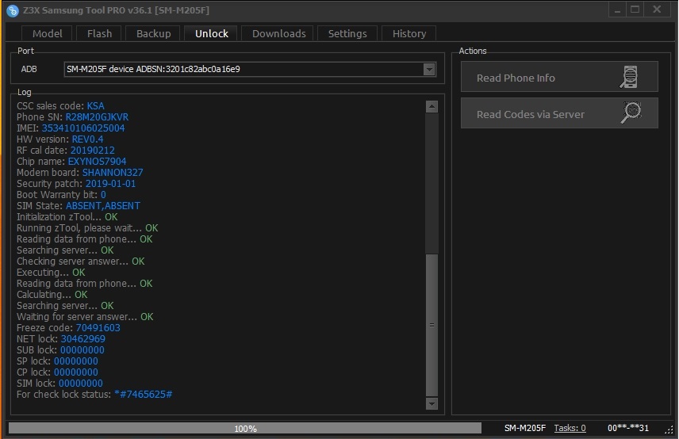Image resolution: width=679 pixels, height=439 pixels.
Task: Click the Running zTool, please wait line
Action: (87, 228)
